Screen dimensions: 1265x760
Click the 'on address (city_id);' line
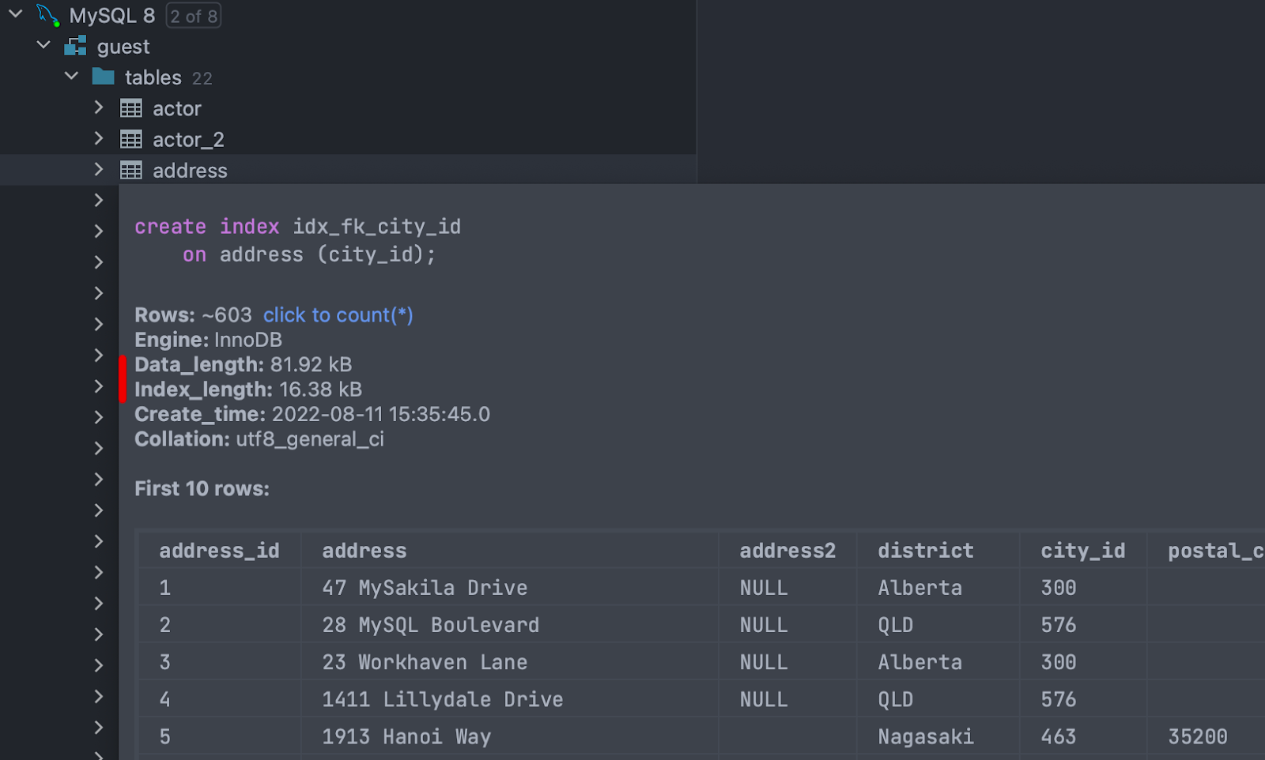309,254
